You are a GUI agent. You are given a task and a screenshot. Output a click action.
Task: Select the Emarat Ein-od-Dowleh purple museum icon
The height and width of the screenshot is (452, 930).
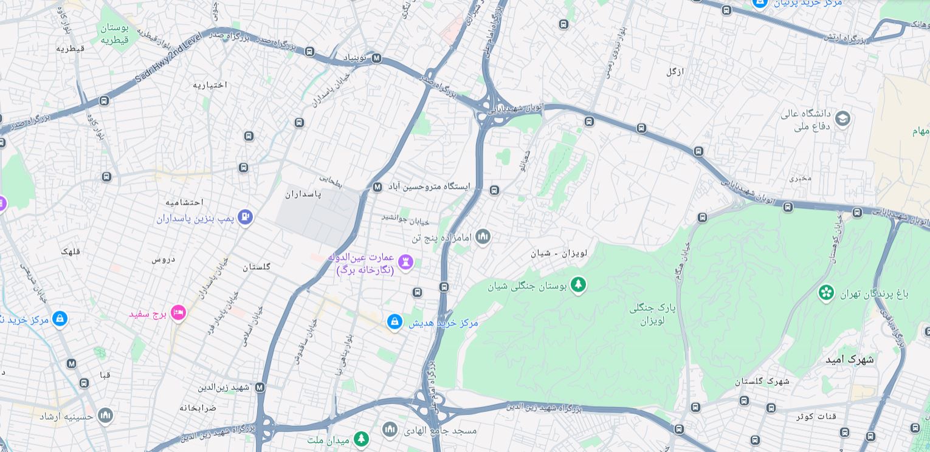pos(405,262)
